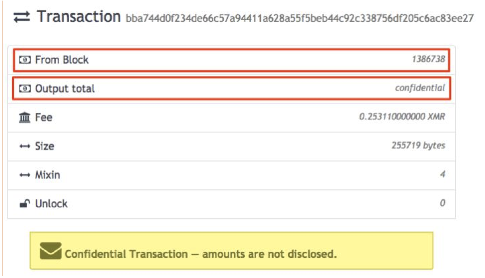The height and width of the screenshot is (278, 485).
Task: Select the transaction hash text
Action: click(x=300, y=18)
